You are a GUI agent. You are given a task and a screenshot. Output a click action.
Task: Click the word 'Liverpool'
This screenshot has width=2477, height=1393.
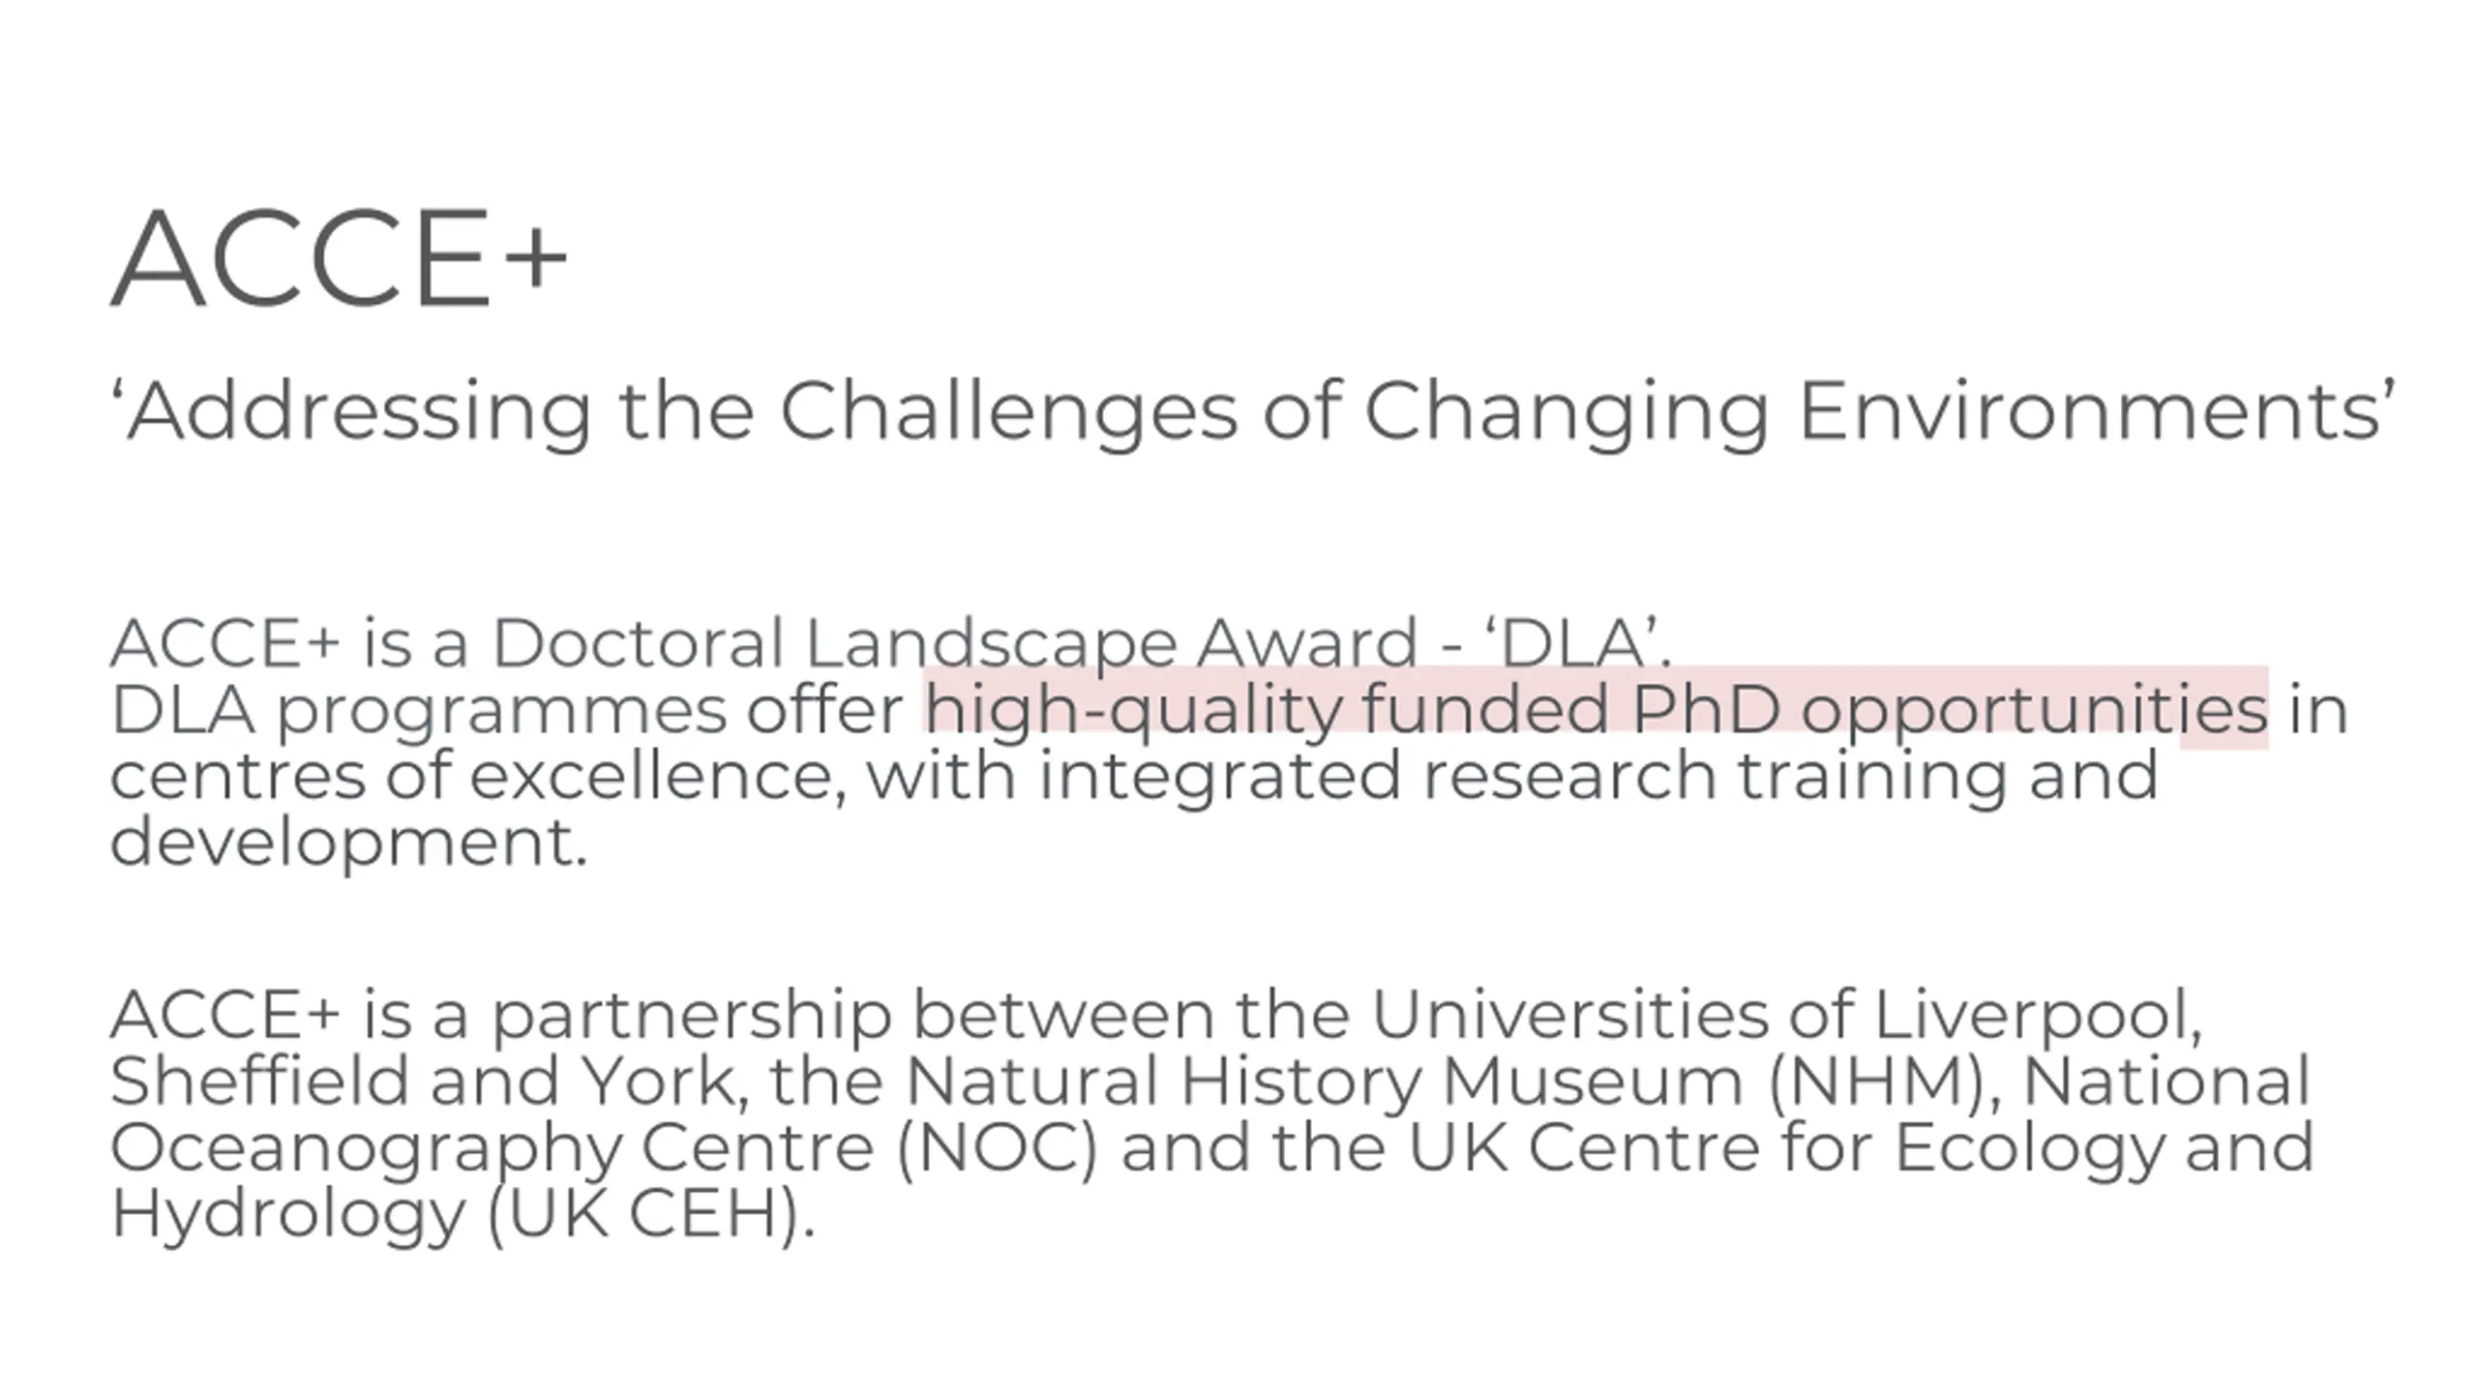click(2039, 1017)
